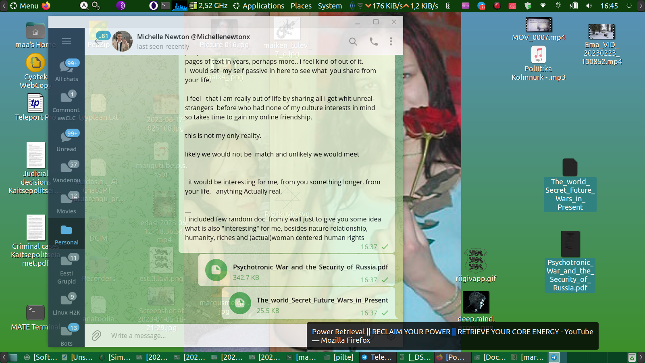The width and height of the screenshot is (645, 363).
Task: Search within the Michelle Newton chat
Action: (x=353, y=41)
